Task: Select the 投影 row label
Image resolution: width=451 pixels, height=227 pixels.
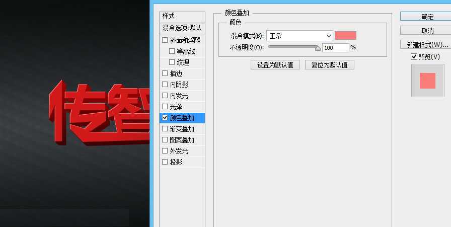Action: [x=176, y=162]
